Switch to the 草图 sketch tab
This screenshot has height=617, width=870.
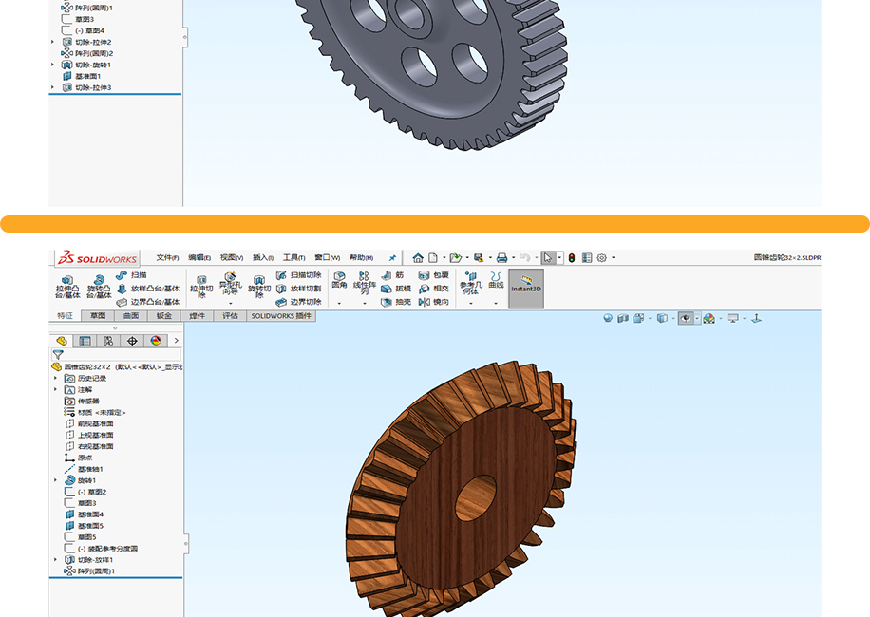[x=98, y=316]
